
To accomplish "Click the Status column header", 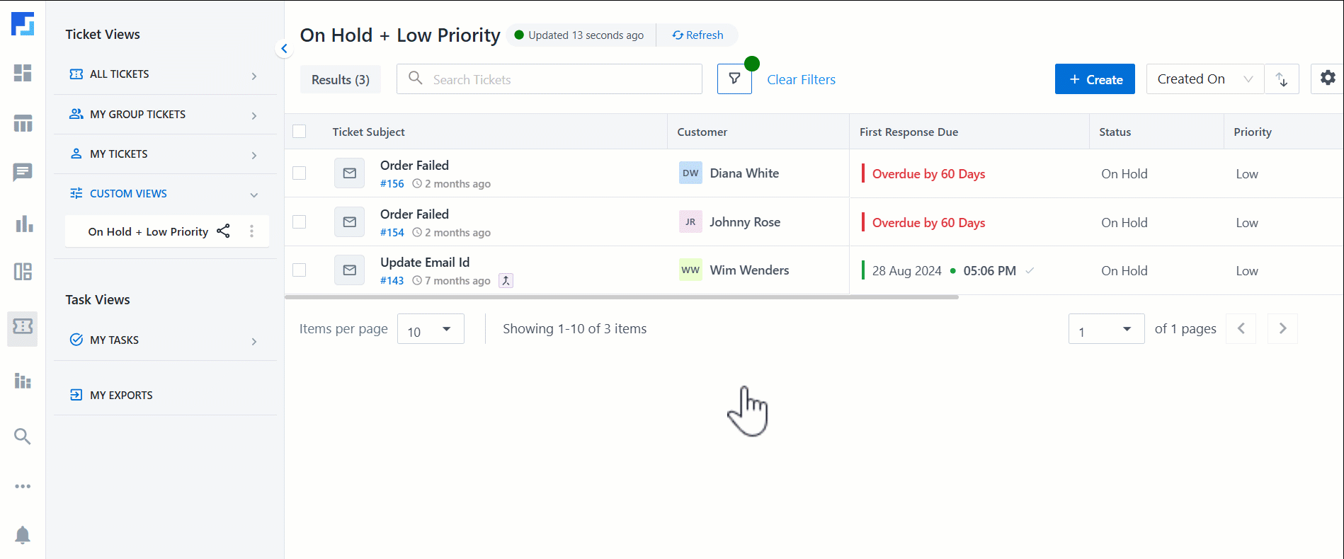I will [x=1115, y=132].
